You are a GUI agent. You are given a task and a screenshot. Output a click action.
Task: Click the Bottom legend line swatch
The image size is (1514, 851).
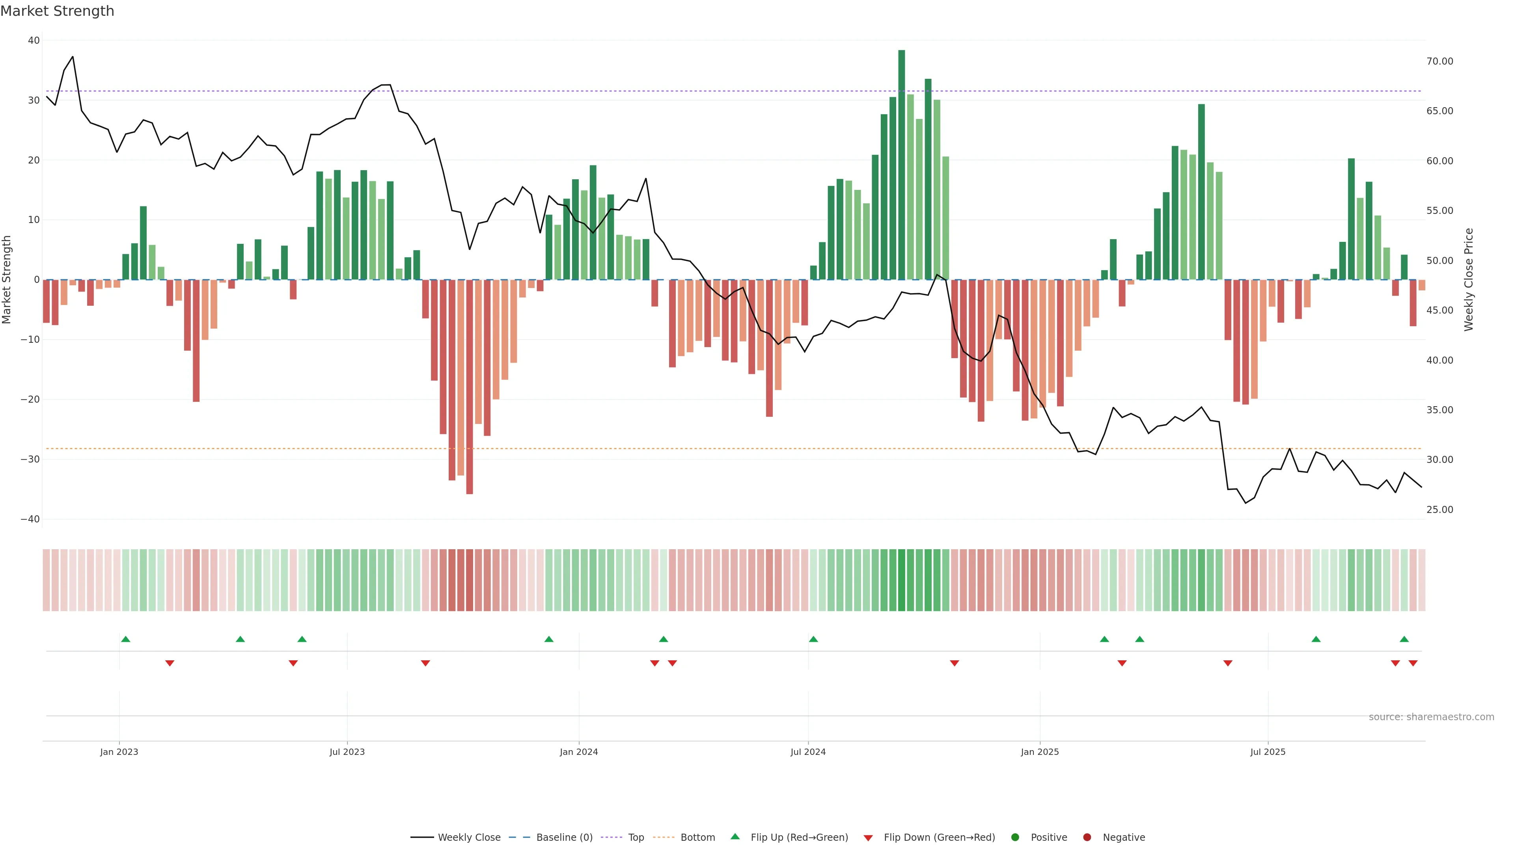click(664, 837)
